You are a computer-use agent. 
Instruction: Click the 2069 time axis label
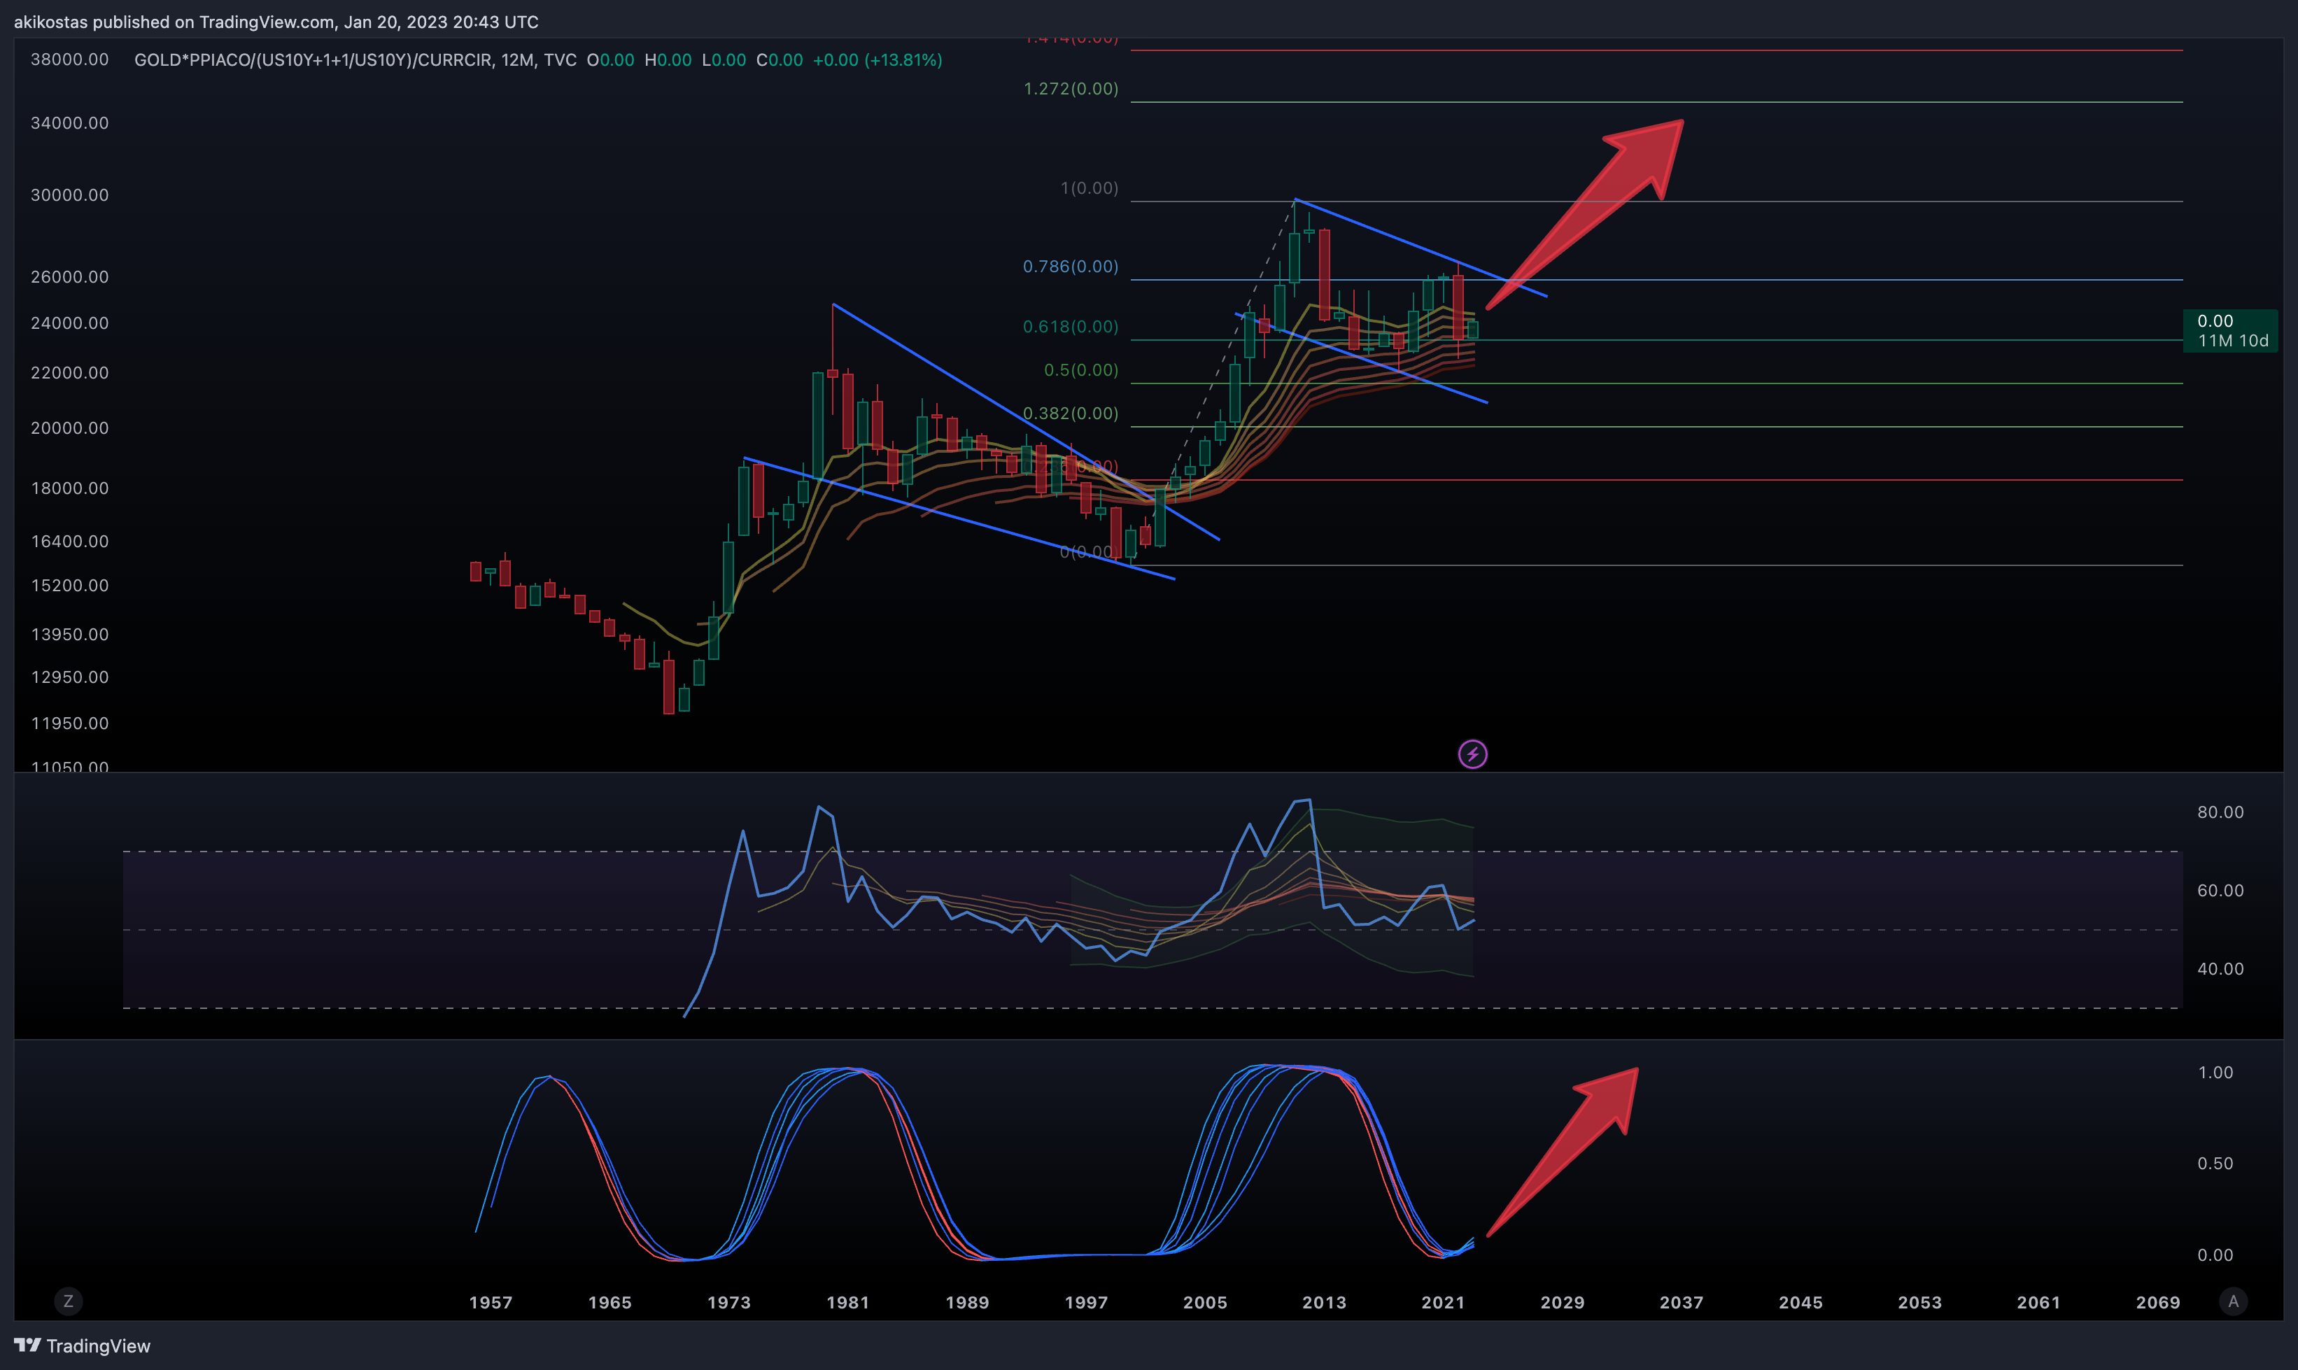[x=2157, y=1303]
